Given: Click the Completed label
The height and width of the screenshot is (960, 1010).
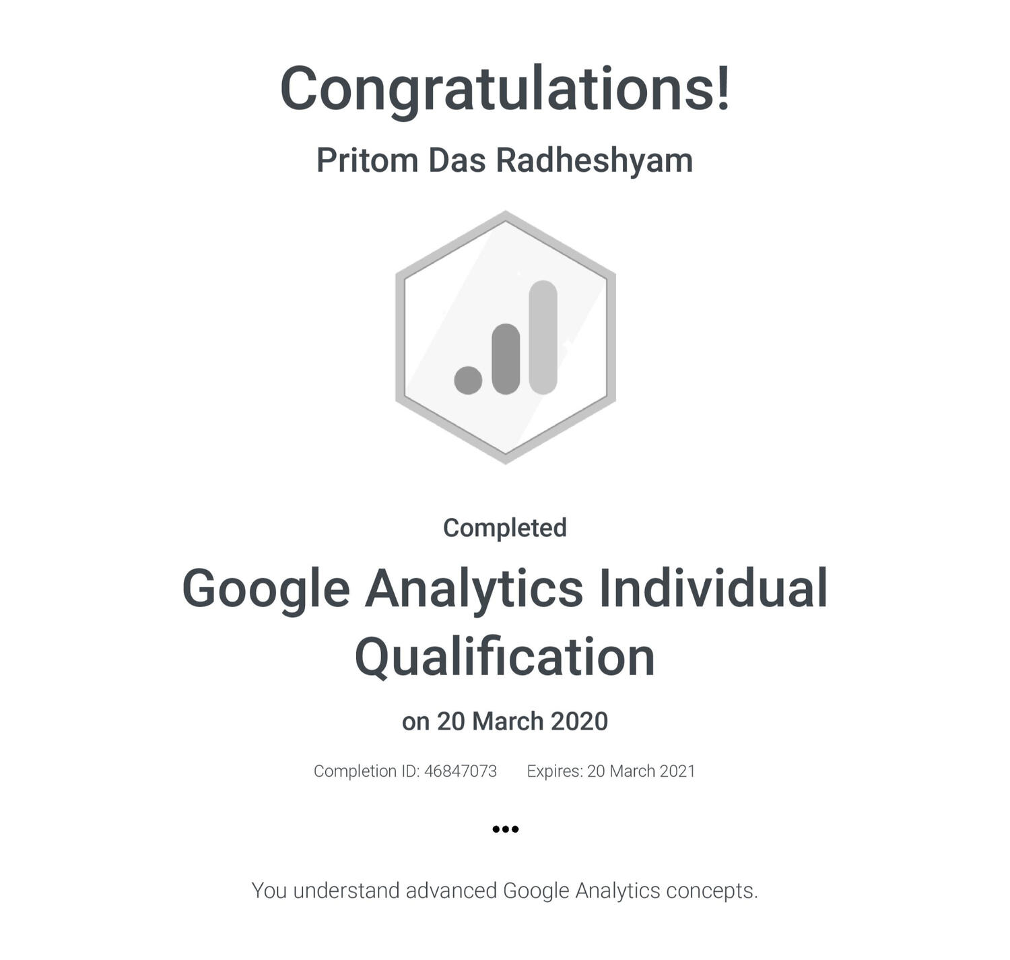Looking at the screenshot, I should [505, 527].
